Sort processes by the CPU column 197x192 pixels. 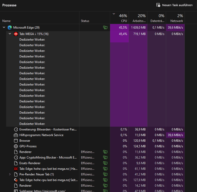pos(119,18)
